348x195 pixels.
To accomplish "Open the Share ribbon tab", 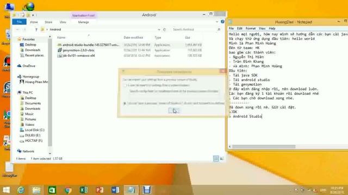I will (x=48, y=22).
